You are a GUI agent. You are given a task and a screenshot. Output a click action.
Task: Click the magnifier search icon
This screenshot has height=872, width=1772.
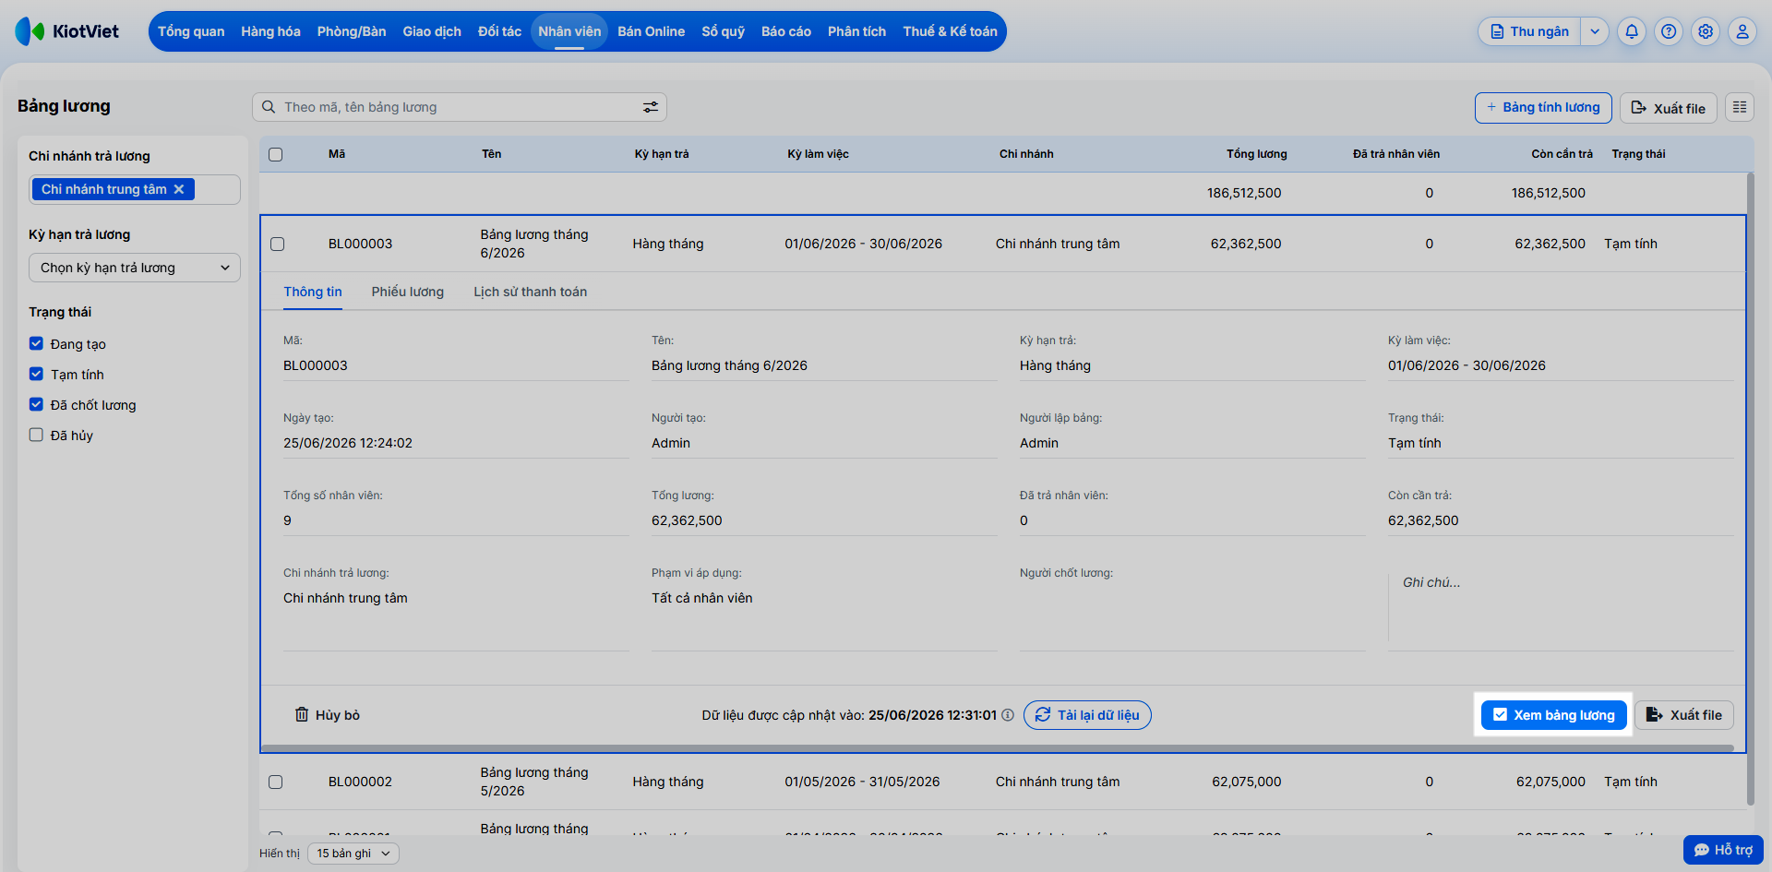[269, 107]
